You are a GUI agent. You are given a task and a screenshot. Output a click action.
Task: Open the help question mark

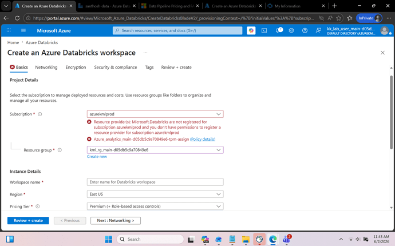coord(305,30)
